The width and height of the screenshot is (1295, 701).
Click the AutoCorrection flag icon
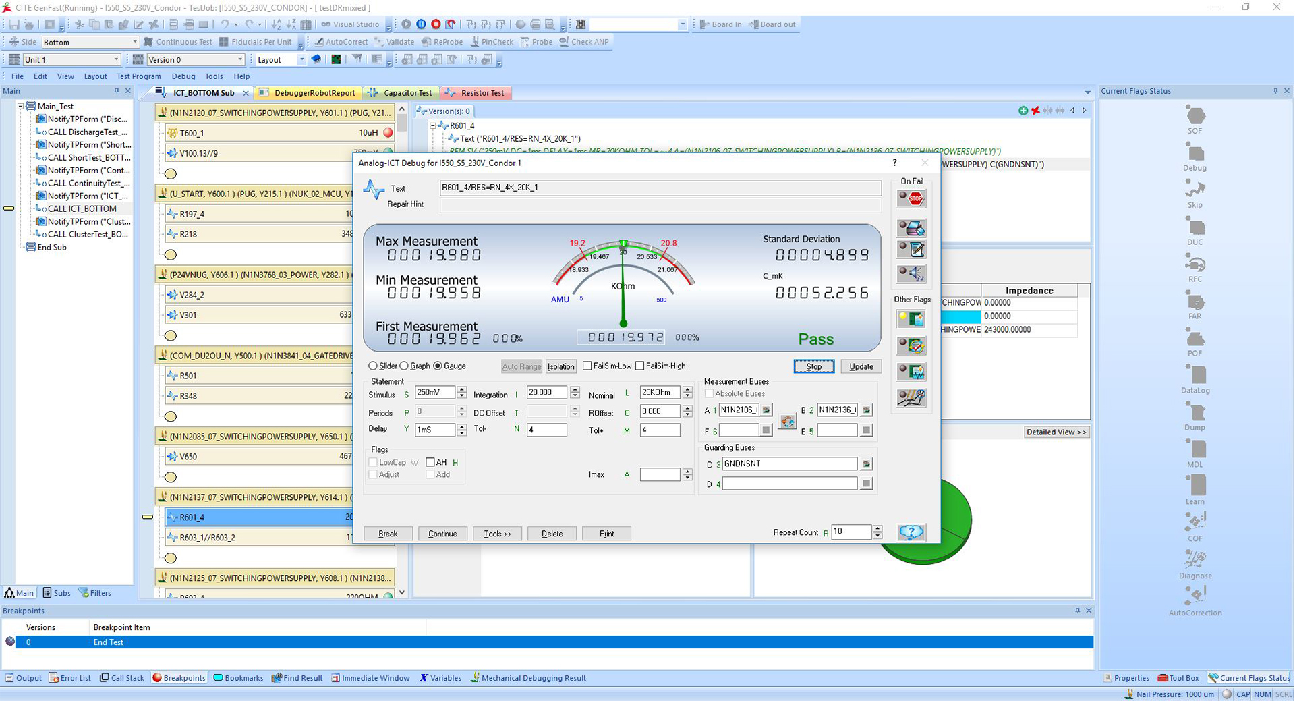pyautogui.click(x=1195, y=596)
